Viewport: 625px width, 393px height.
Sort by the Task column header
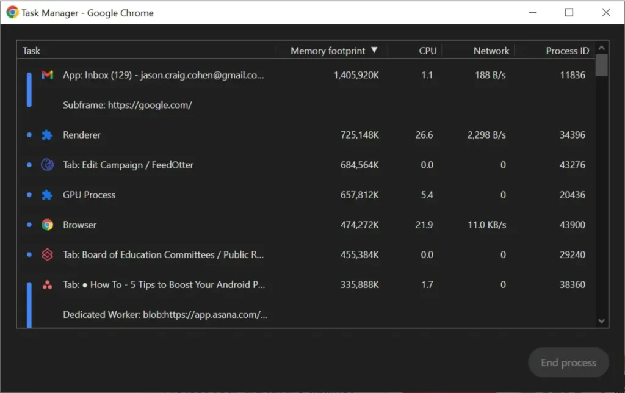[146, 51]
